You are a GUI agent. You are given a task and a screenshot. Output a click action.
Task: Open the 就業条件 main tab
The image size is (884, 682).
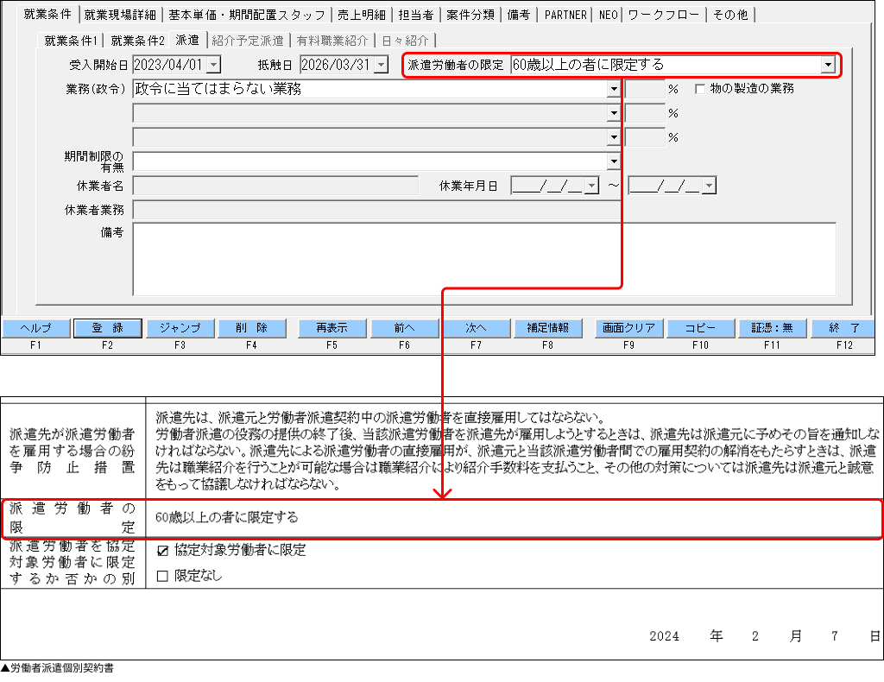pyautogui.click(x=47, y=14)
